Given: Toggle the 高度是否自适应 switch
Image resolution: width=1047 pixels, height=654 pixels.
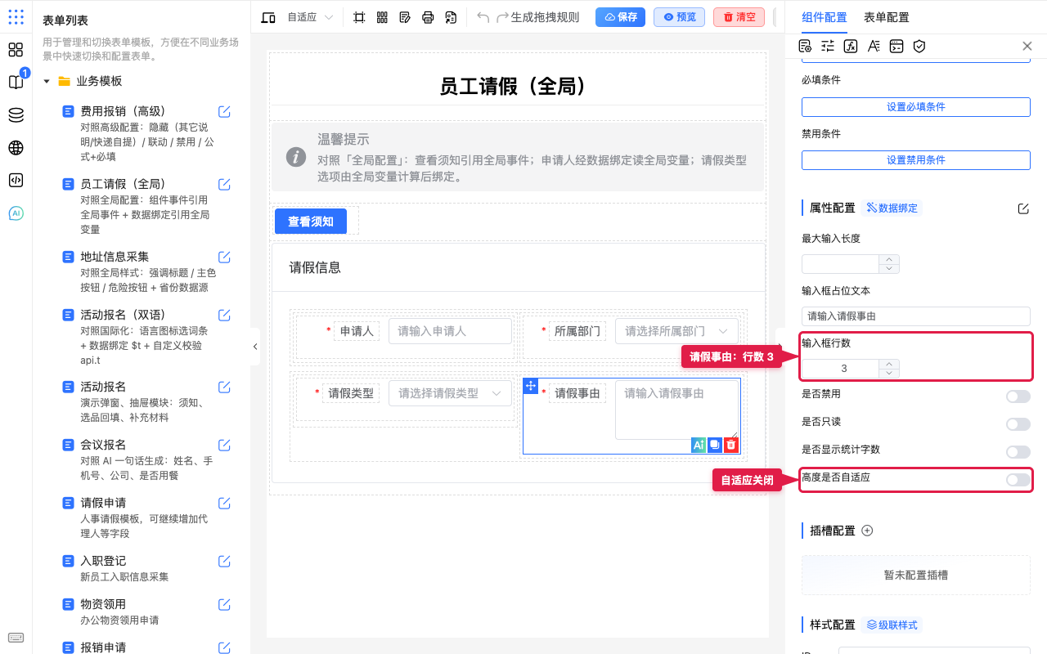Looking at the screenshot, I should click(1018, 480).
